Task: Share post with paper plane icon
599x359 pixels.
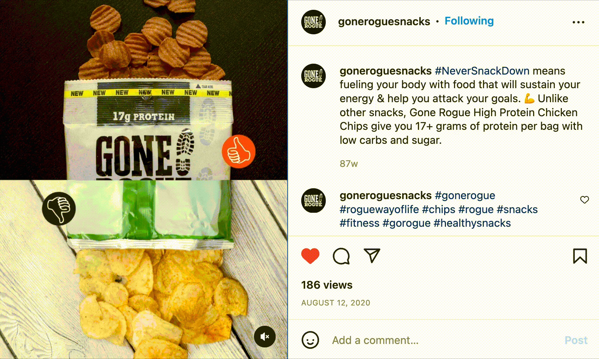Action: tap(372, 256)
